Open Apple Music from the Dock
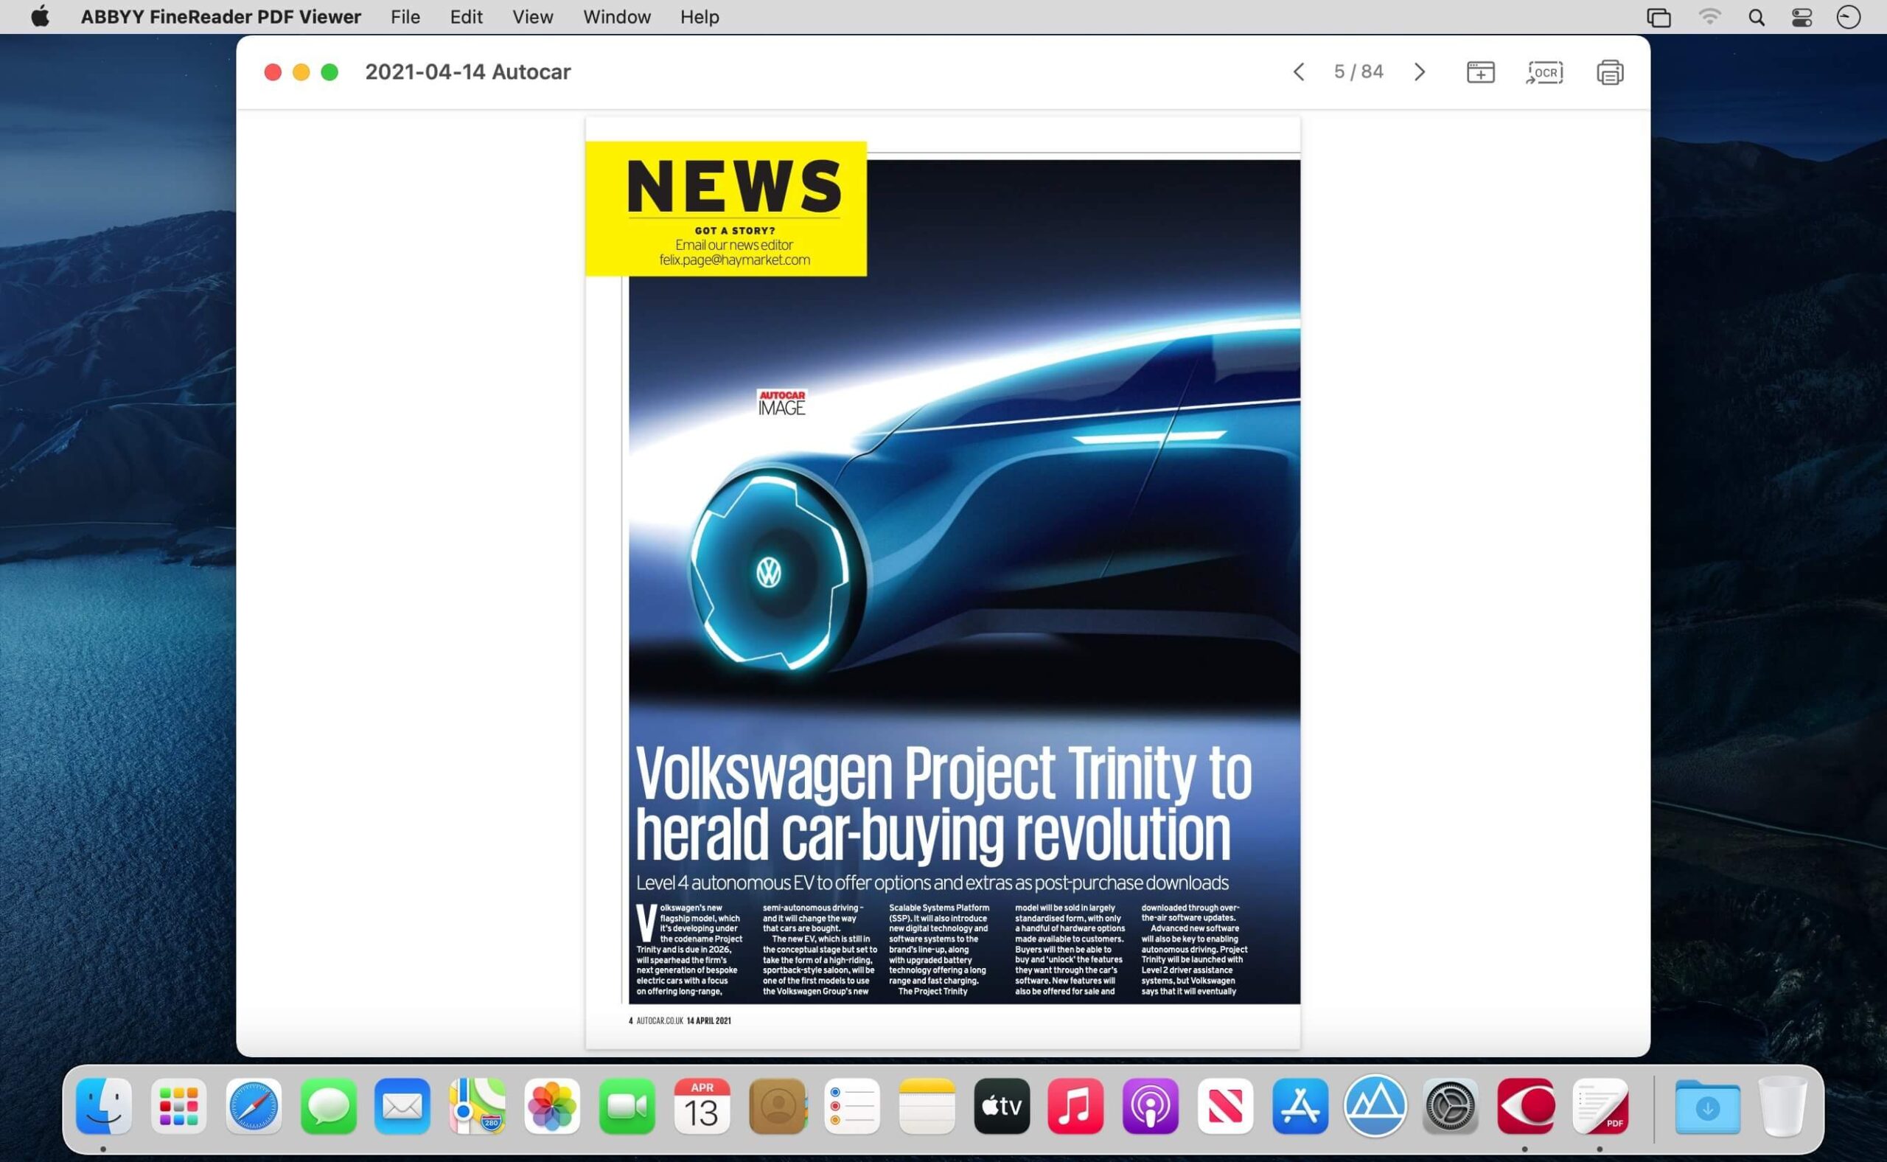Viewport: 1887px width, 1162px height. coord(1075,1107)
